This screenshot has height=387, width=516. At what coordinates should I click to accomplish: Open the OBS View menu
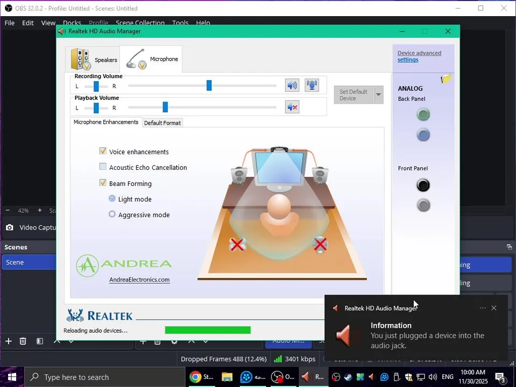(48, 23)
